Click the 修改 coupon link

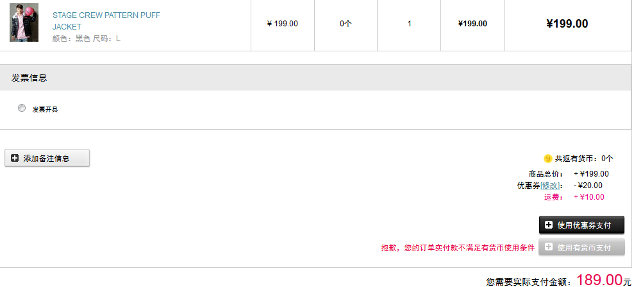click(x=550, y=186)
